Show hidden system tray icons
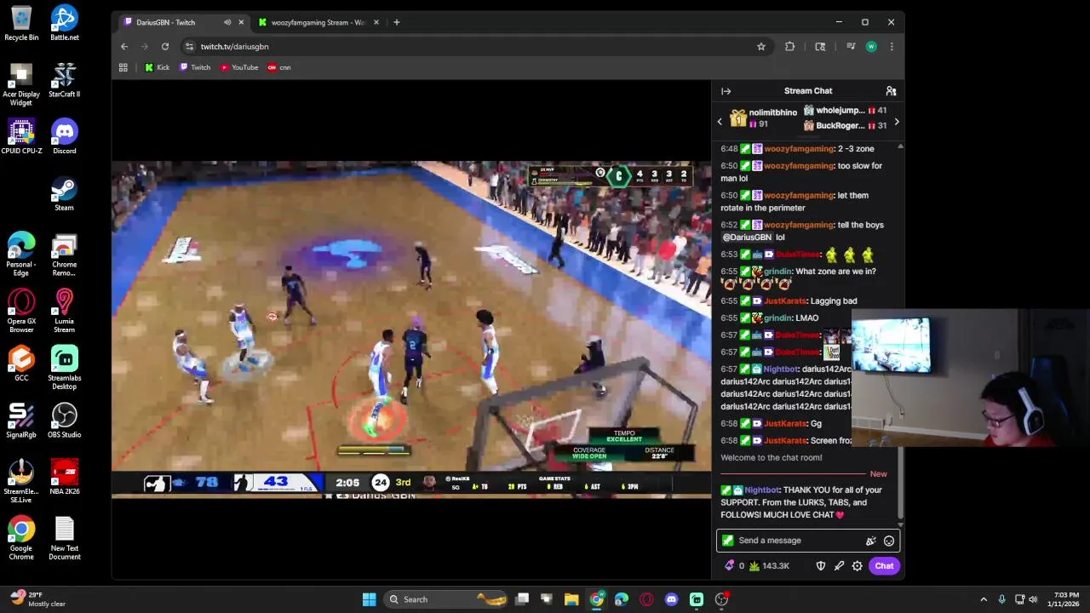1090x613 pixels. (984, 599)
